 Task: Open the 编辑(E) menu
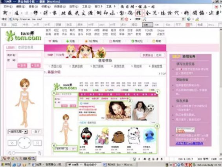tap(20, 7)
